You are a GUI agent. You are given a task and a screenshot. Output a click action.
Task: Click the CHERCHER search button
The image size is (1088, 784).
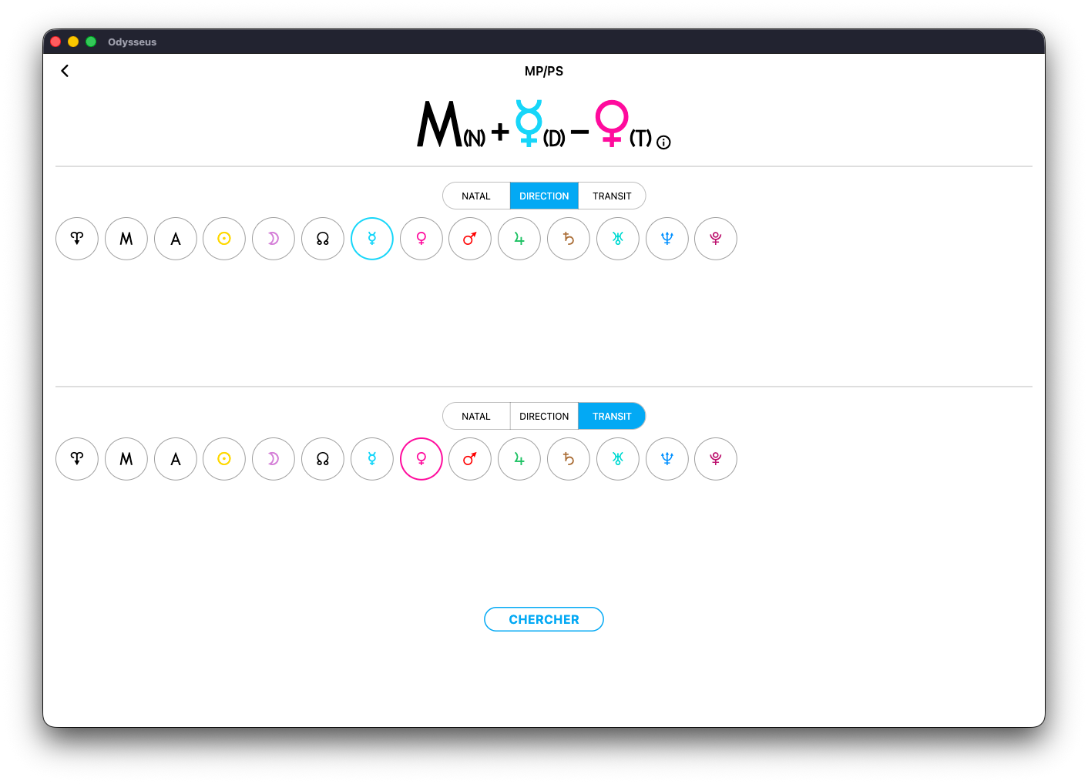point(544,619)
